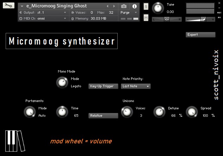
Task: Click the Output channel icon
Action: coord(21,13)
